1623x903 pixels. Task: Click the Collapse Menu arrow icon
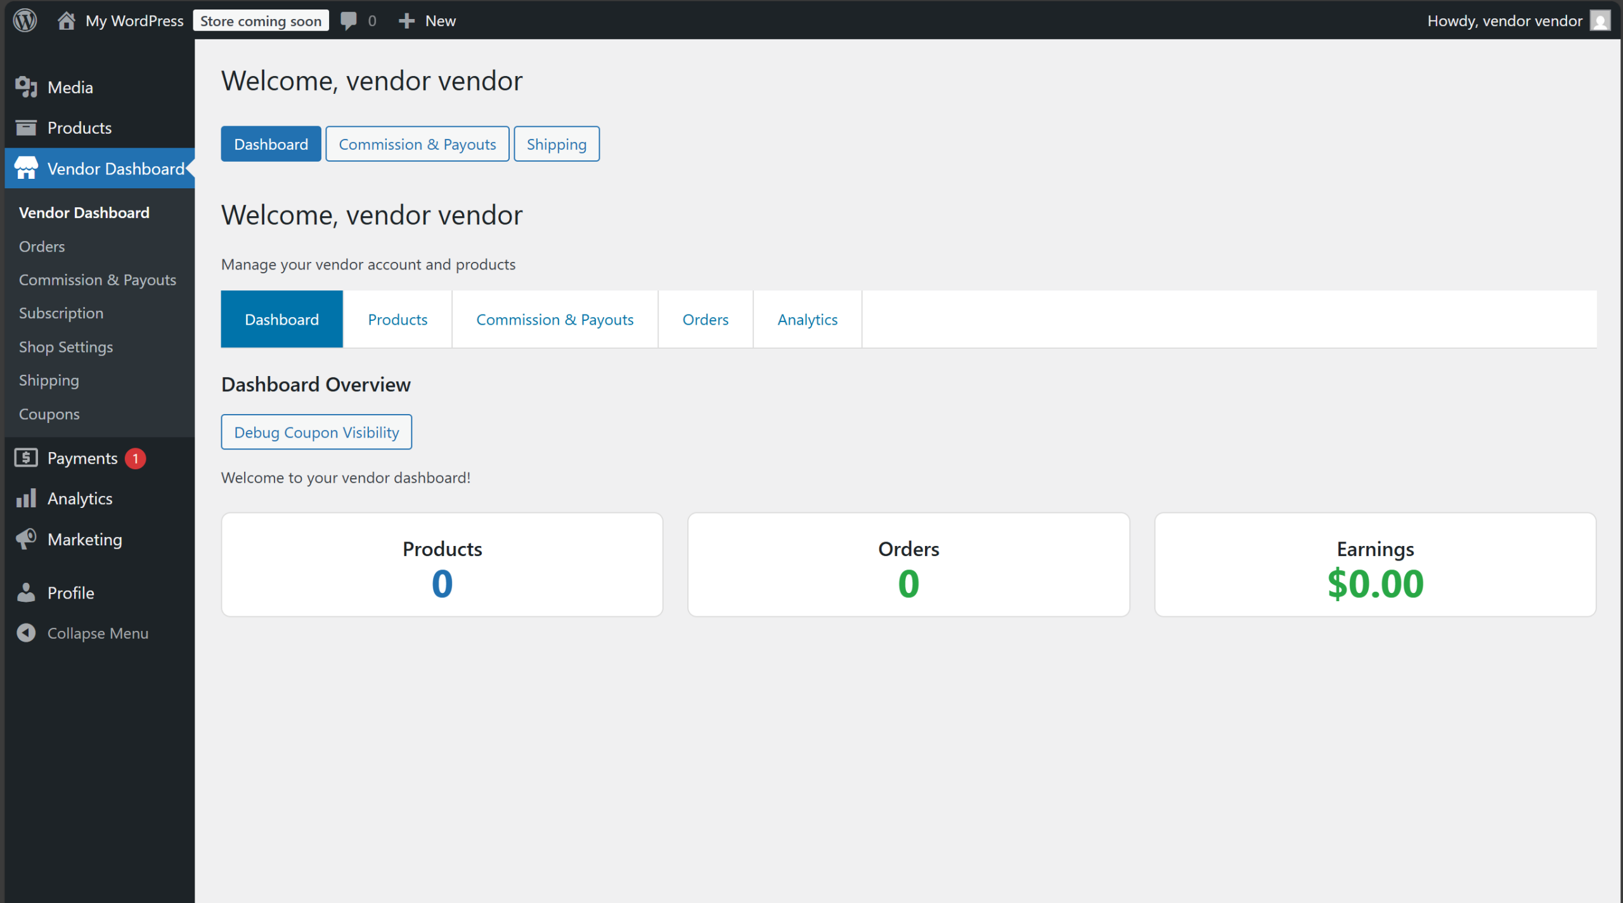[x=26, y=633]
